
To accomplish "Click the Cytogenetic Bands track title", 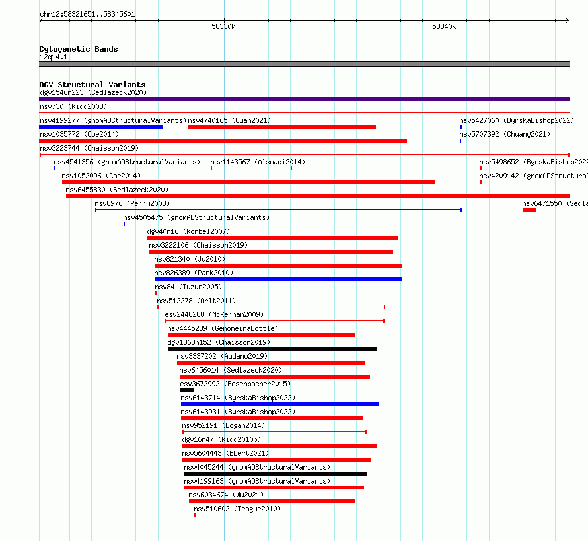I will (79, 49).
